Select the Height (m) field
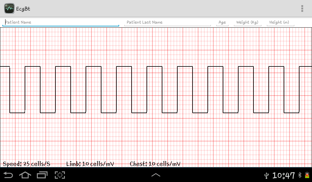 pos(280,22)
